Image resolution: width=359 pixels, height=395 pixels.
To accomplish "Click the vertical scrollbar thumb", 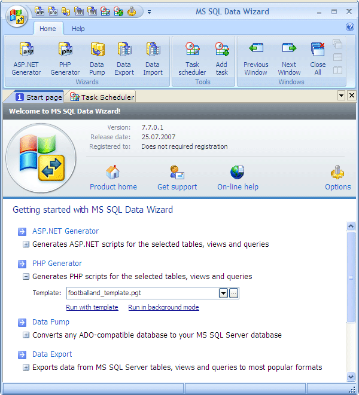I will tap(351, 277).
